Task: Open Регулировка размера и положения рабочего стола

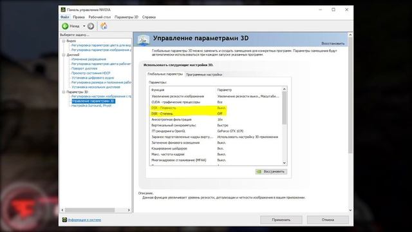Action: click(101, 82)
